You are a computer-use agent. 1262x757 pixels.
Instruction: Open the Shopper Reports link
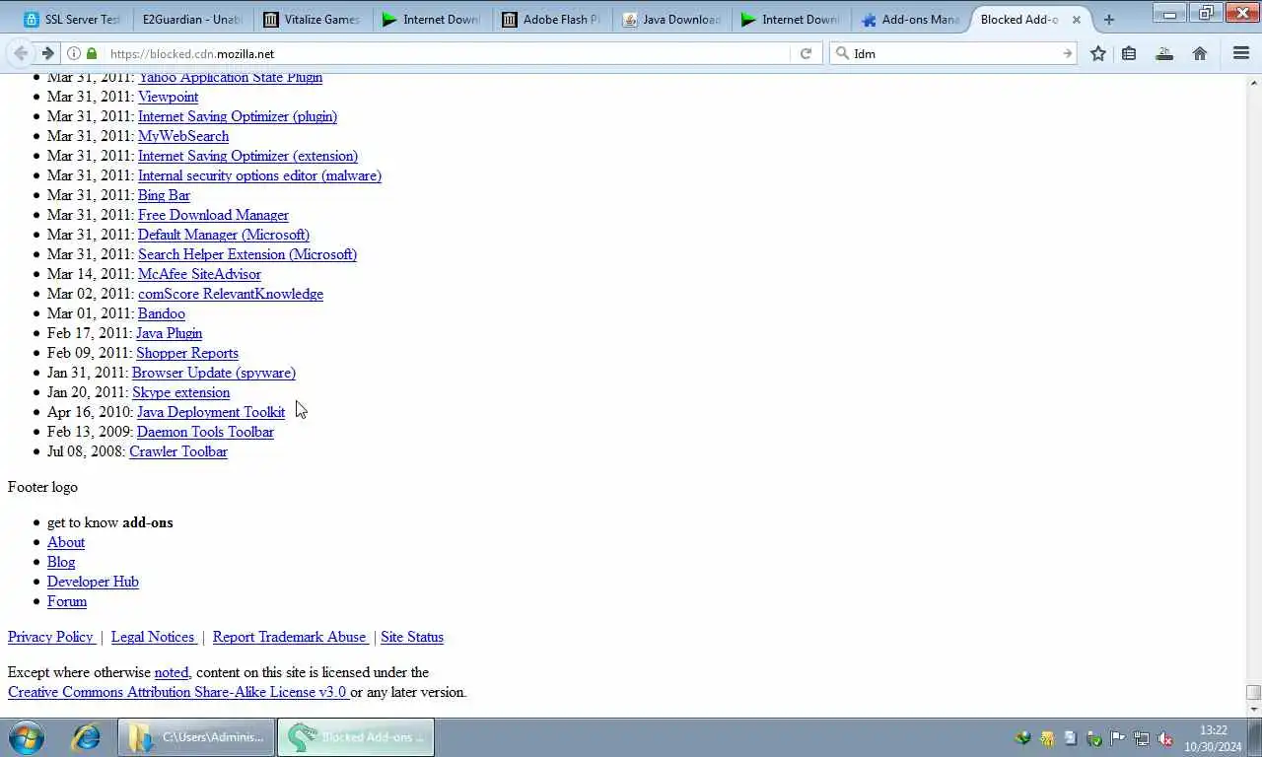point(187,353)
